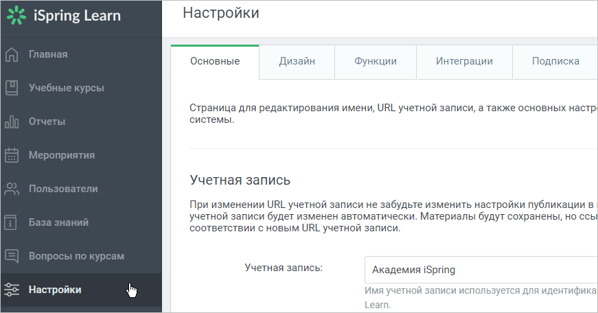Viewport: 598px width, 313px height.
Task: Click the text starting Страница для редактирования имени
Action: click(x=393, y=114)
